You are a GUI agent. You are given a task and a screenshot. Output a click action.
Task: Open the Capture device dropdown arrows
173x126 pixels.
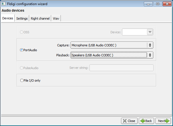click(x=150, y=45)
